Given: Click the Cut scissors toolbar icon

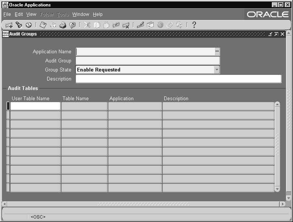Looking at the screenshot, I should tap(87, 25).
